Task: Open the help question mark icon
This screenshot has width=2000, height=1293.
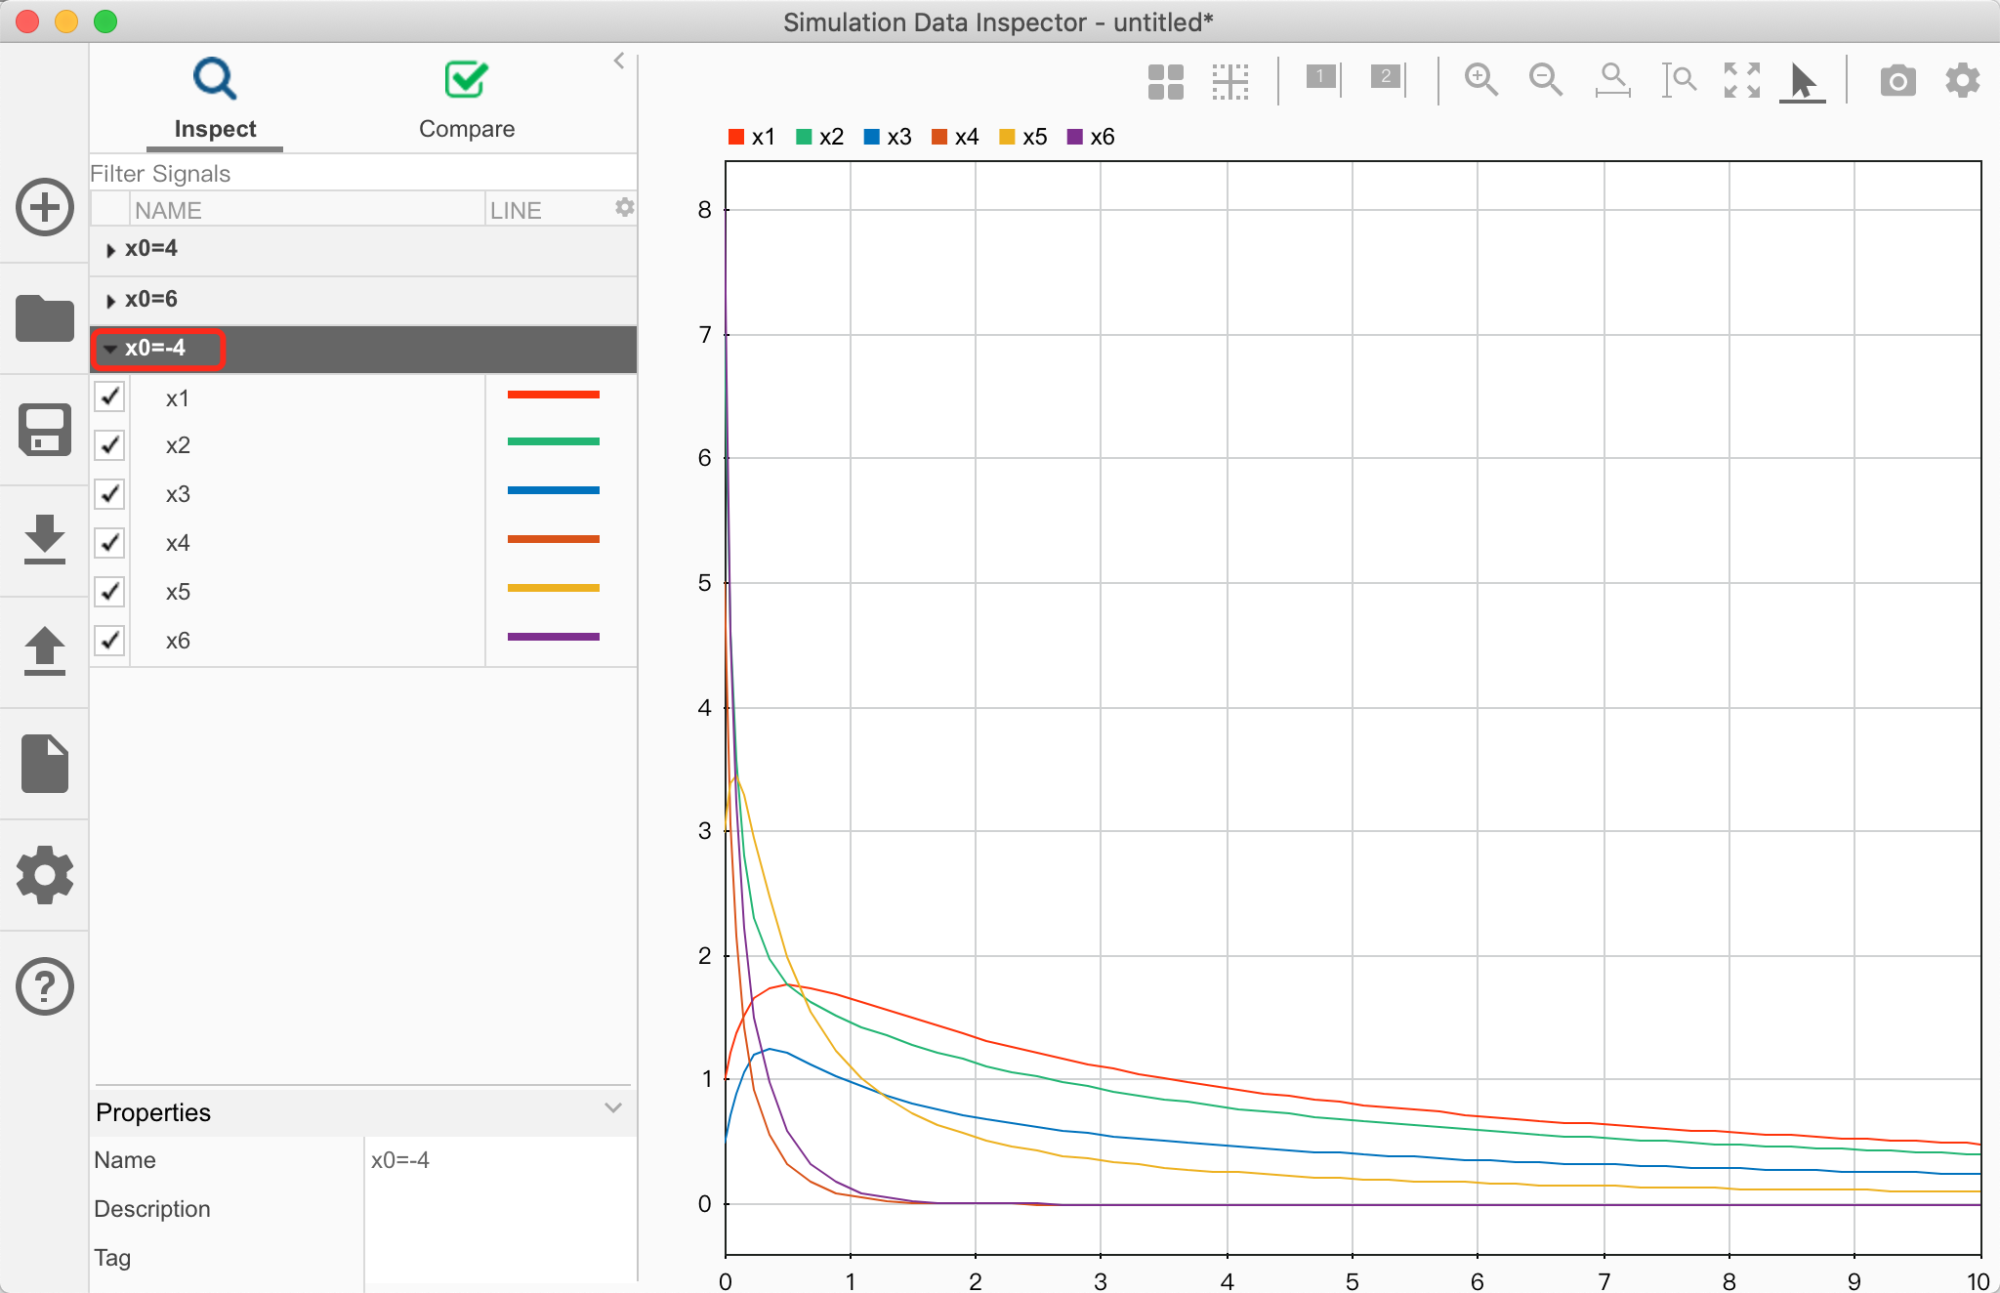Action: (x=45, y=986)
